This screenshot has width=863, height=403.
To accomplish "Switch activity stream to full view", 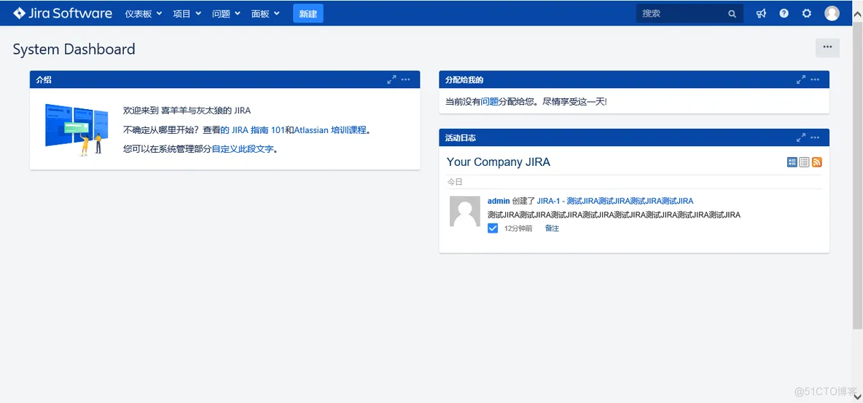I will pos(792,162).
